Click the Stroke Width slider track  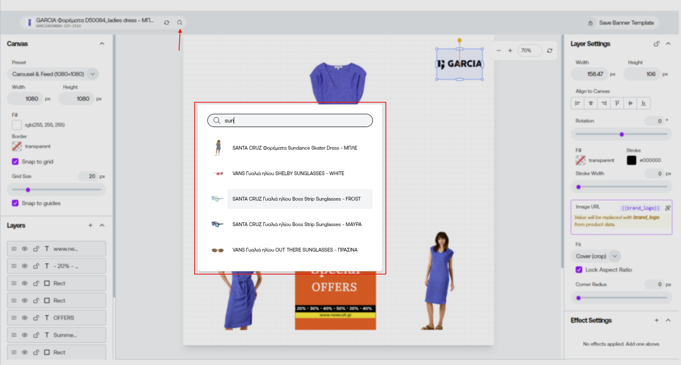621,187
